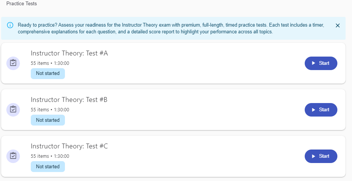Open the Instructor Theory: Test #A title
The width and height of the screenshot is (352, 181).
tap(69, 53)
